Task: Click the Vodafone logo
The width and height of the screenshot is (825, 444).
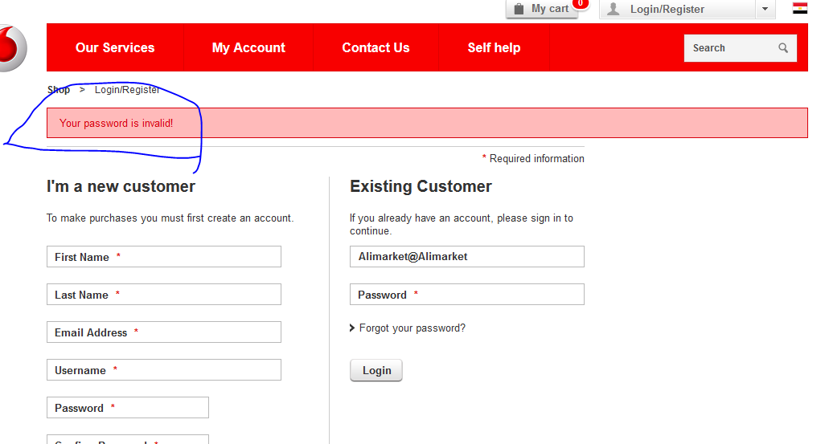Action: (11, 47)
